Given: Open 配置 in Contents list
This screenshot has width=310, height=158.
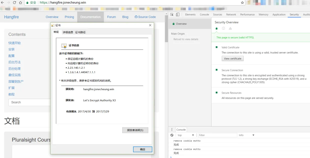Looking at the screenshot, I should [x=11, y=56].
